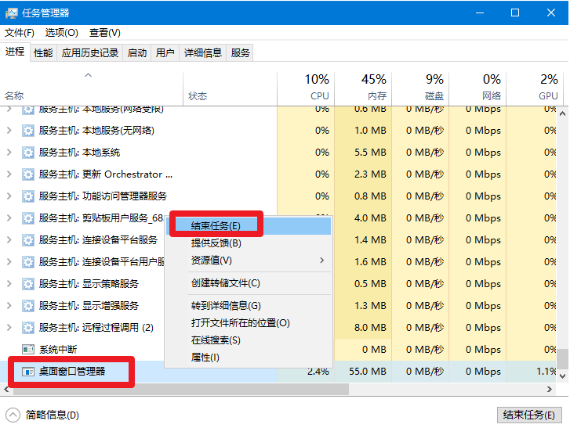This screenshot has height=435, width=570.
Task: Click gear icon of 本地服务(无网络) row
Action: (x=28, y=131)
